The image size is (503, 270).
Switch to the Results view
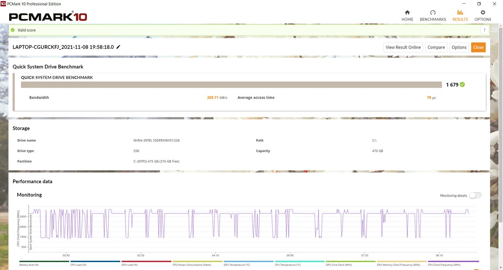pos(460,16)
